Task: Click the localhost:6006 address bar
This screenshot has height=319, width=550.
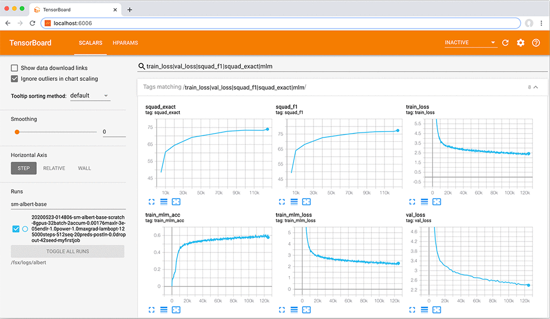Action: point(280,23)
